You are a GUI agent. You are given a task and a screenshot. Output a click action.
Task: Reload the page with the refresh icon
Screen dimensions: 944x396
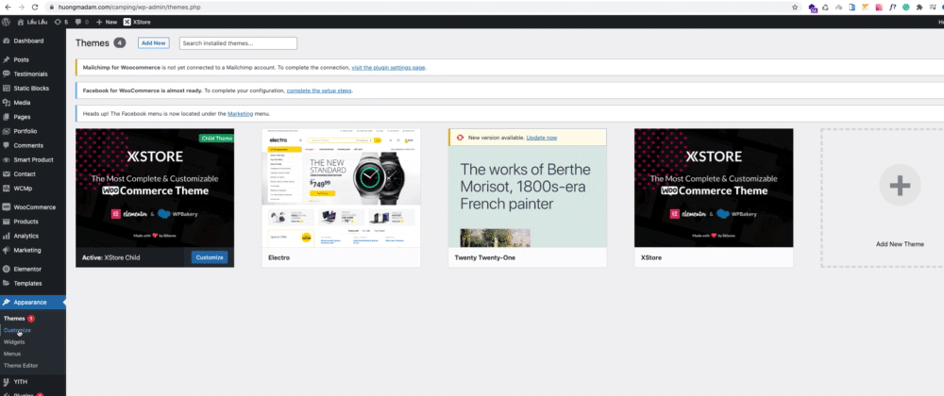click(35, 8)
